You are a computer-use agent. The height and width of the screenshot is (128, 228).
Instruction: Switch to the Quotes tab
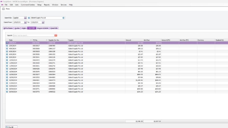(x=17, y=28)
